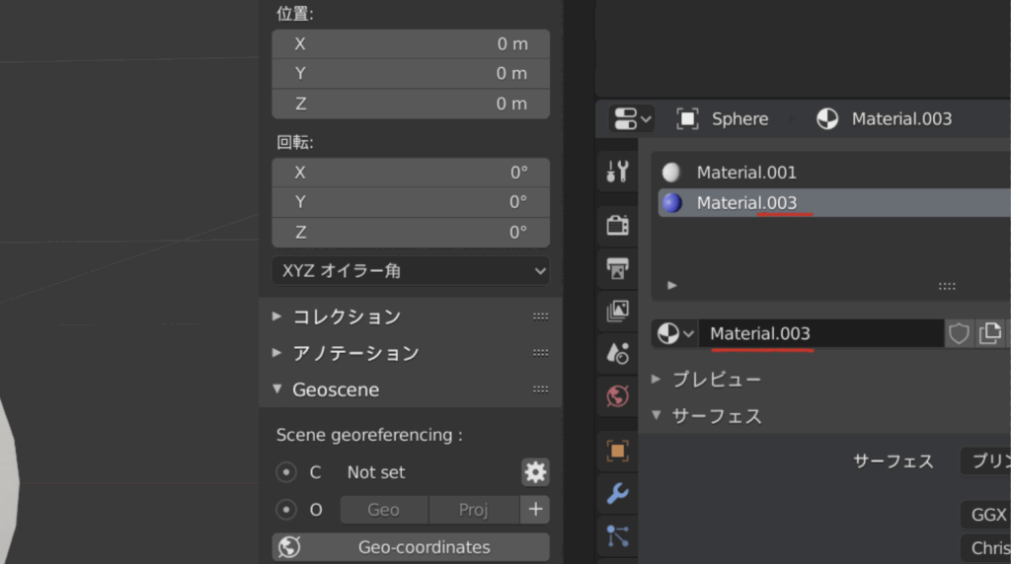
Task: Expand the コレクション panel
Action: click(x=347, y=317)
